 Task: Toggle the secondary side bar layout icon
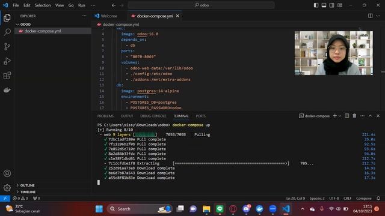pos(331,5)
